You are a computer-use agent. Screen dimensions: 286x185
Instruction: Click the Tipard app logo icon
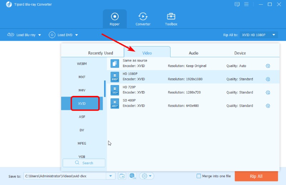tap(9, 4)
